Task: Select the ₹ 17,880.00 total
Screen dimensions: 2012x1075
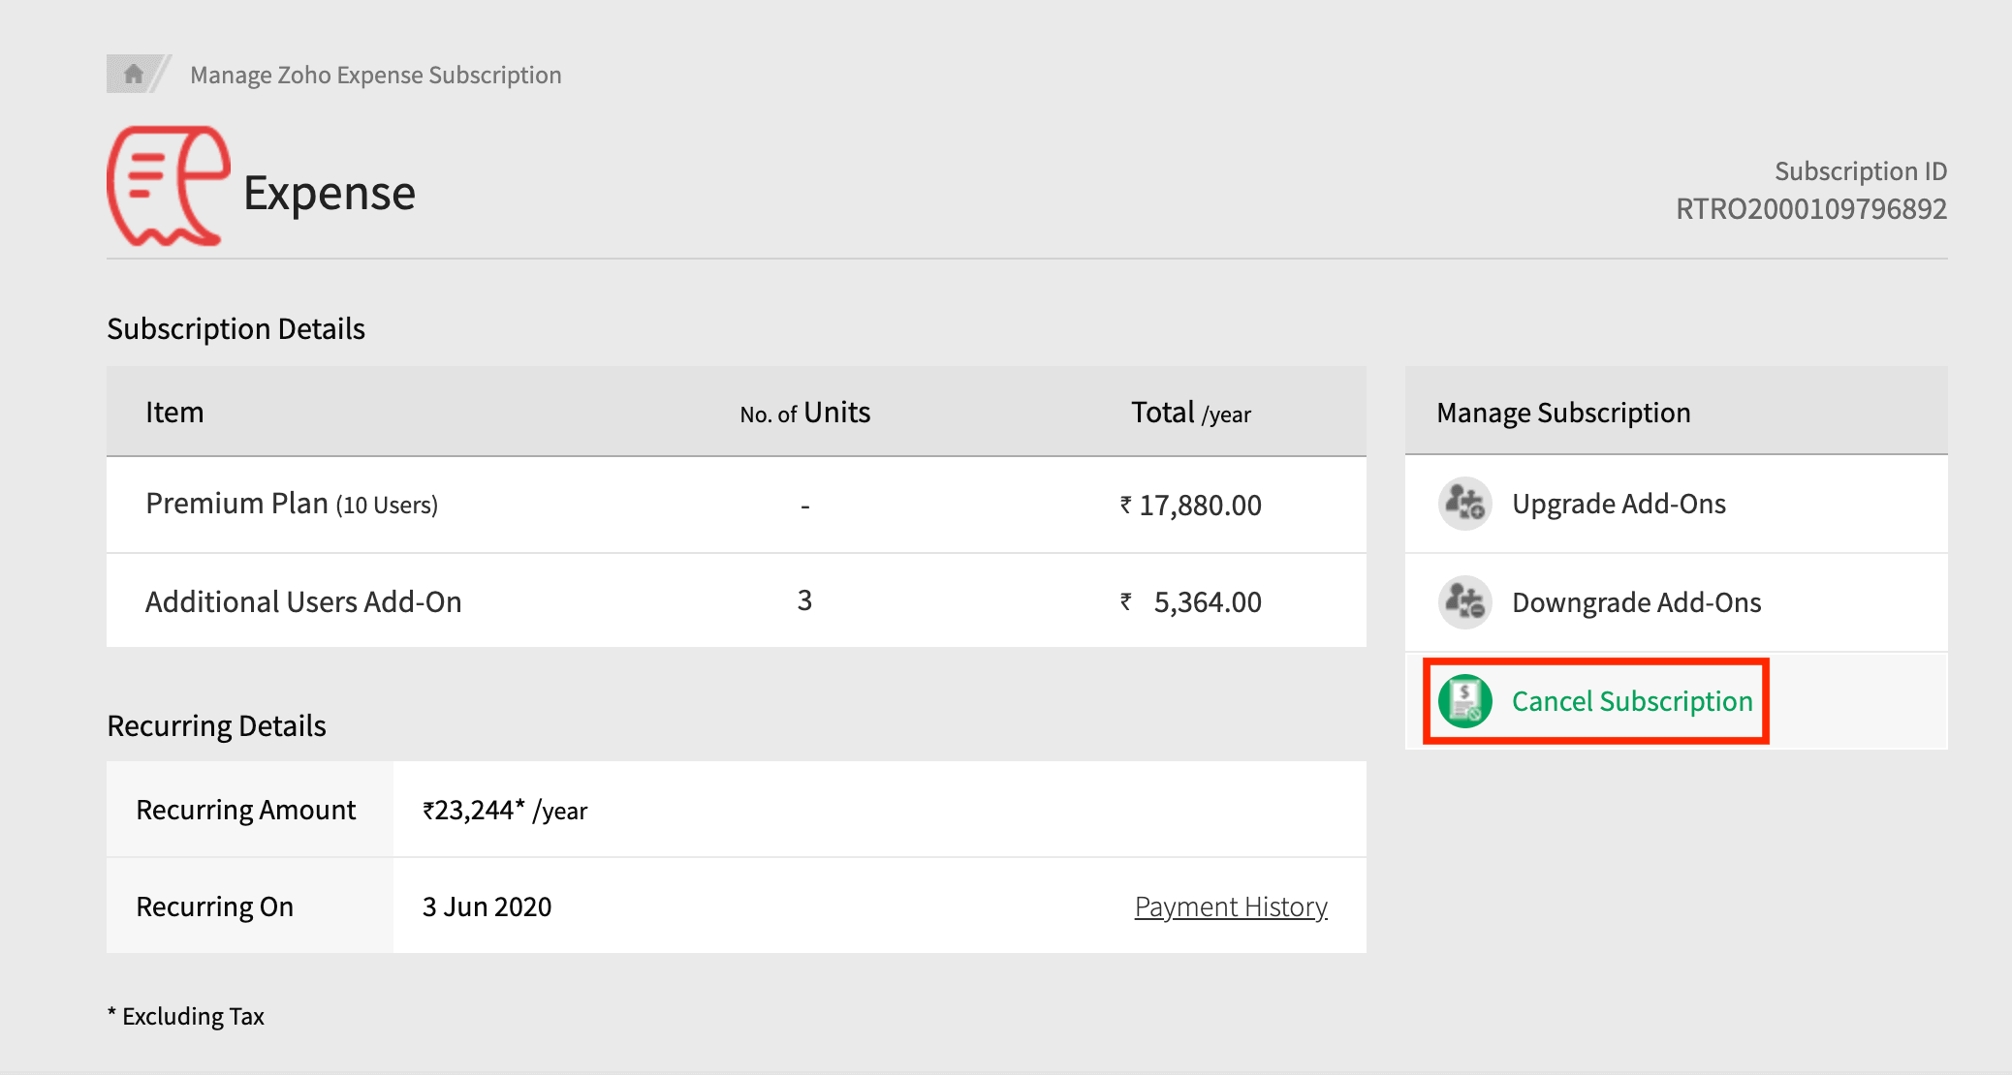Action: click(1191, 505)
